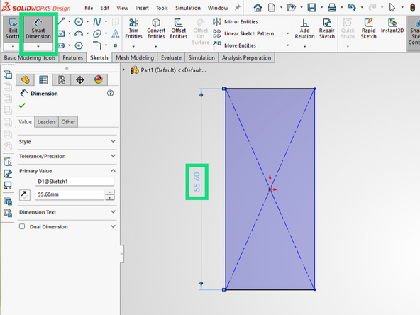Select the Circle sketch tool
The image size is (420, 315).
coord(79,22)
